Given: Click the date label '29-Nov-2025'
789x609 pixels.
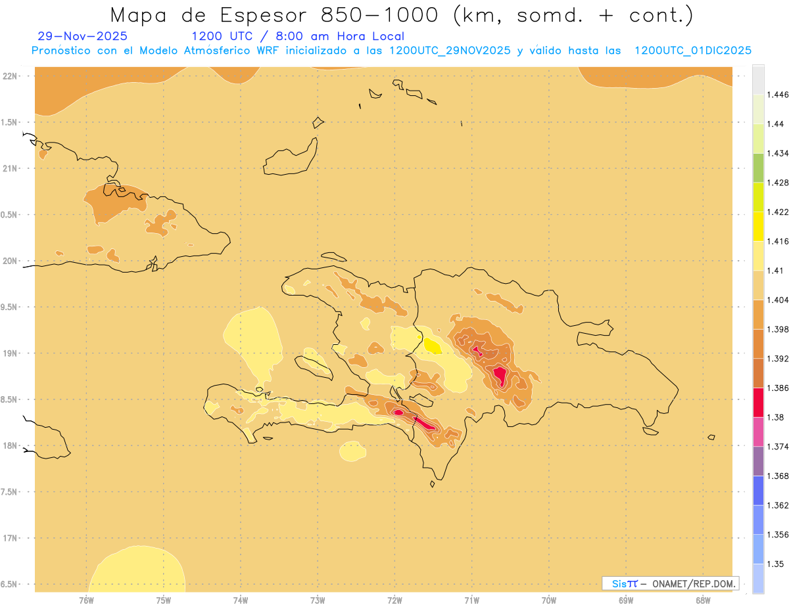Looking at the screenshot, I should (x=83, y=36).
